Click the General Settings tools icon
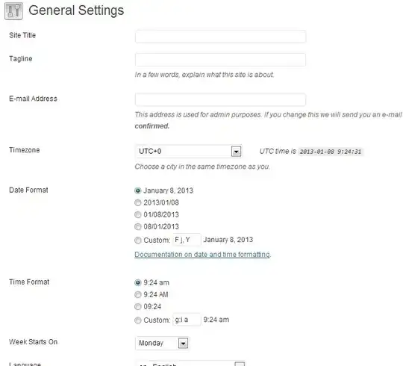 (x=13, y=10)
